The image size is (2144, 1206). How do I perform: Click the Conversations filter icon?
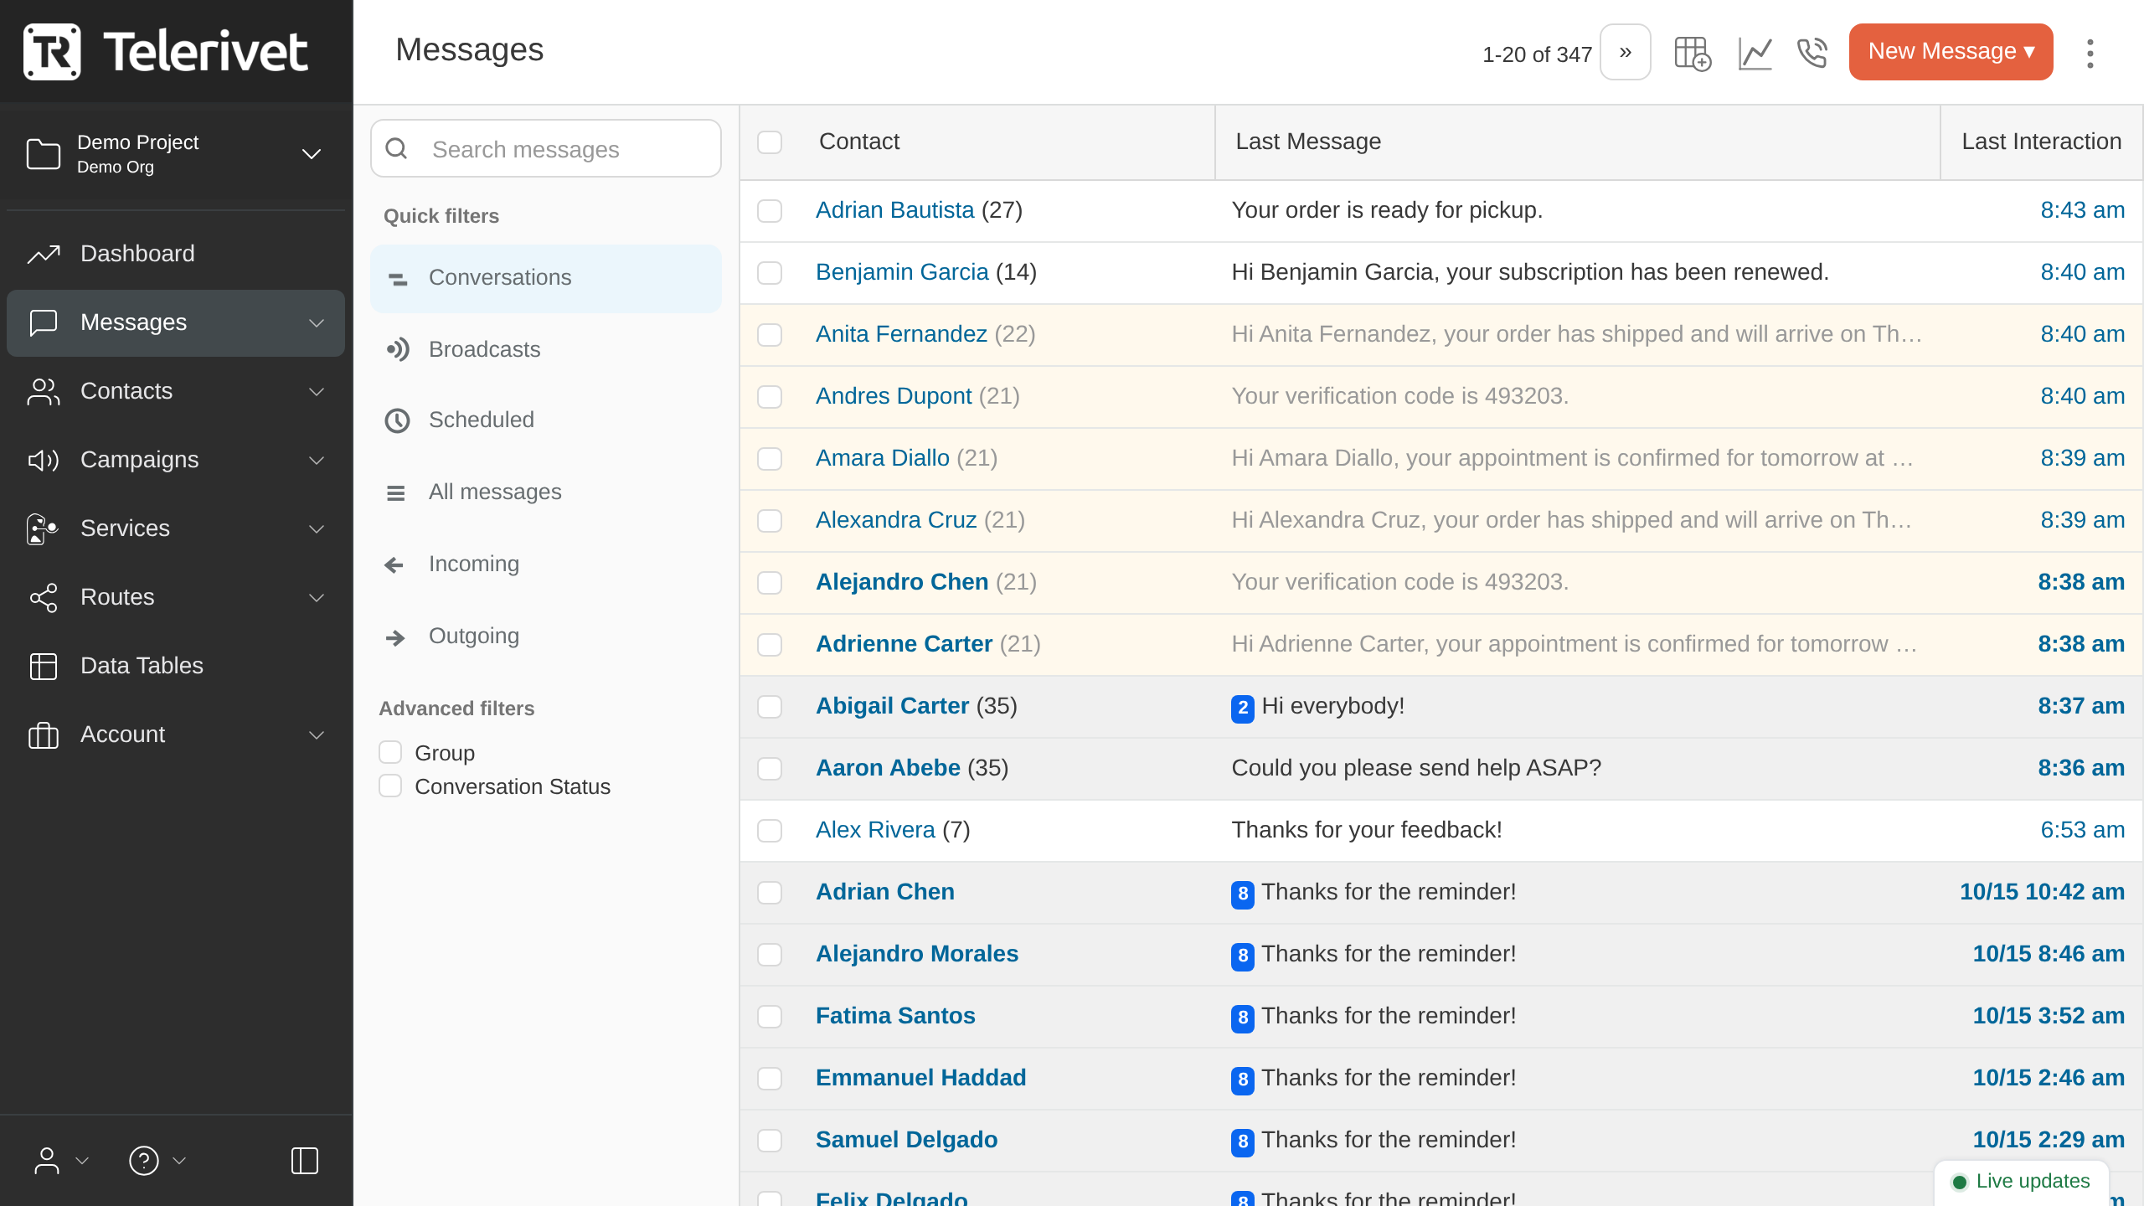click(x=398, y=279)
